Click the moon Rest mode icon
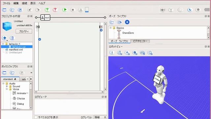 190,10
